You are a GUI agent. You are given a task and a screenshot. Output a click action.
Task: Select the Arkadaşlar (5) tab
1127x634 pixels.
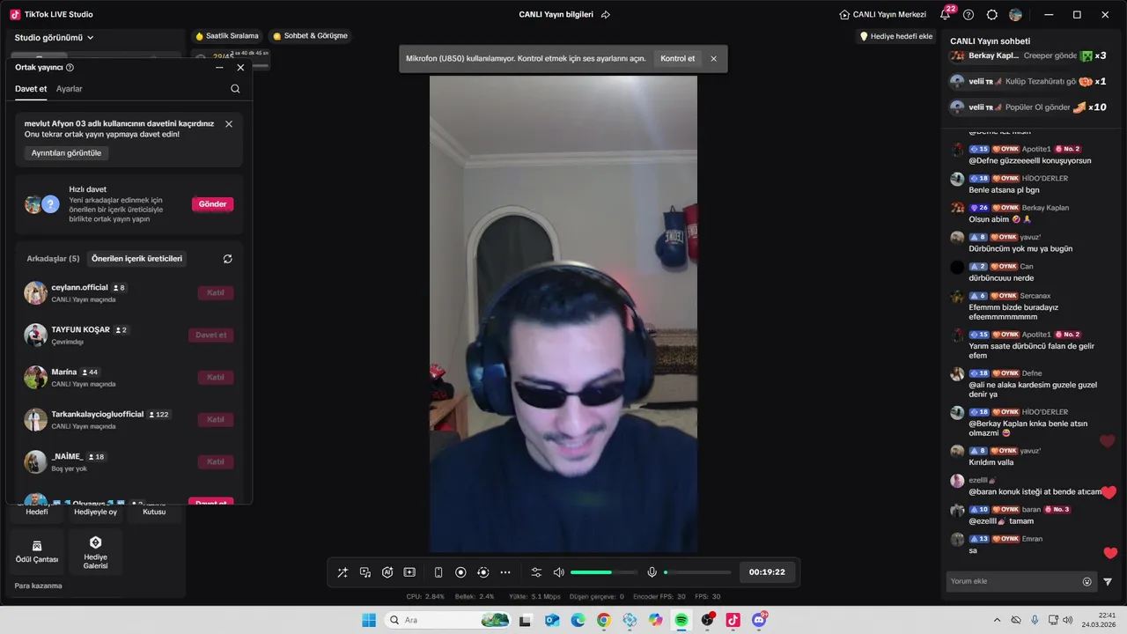(53, 259)
